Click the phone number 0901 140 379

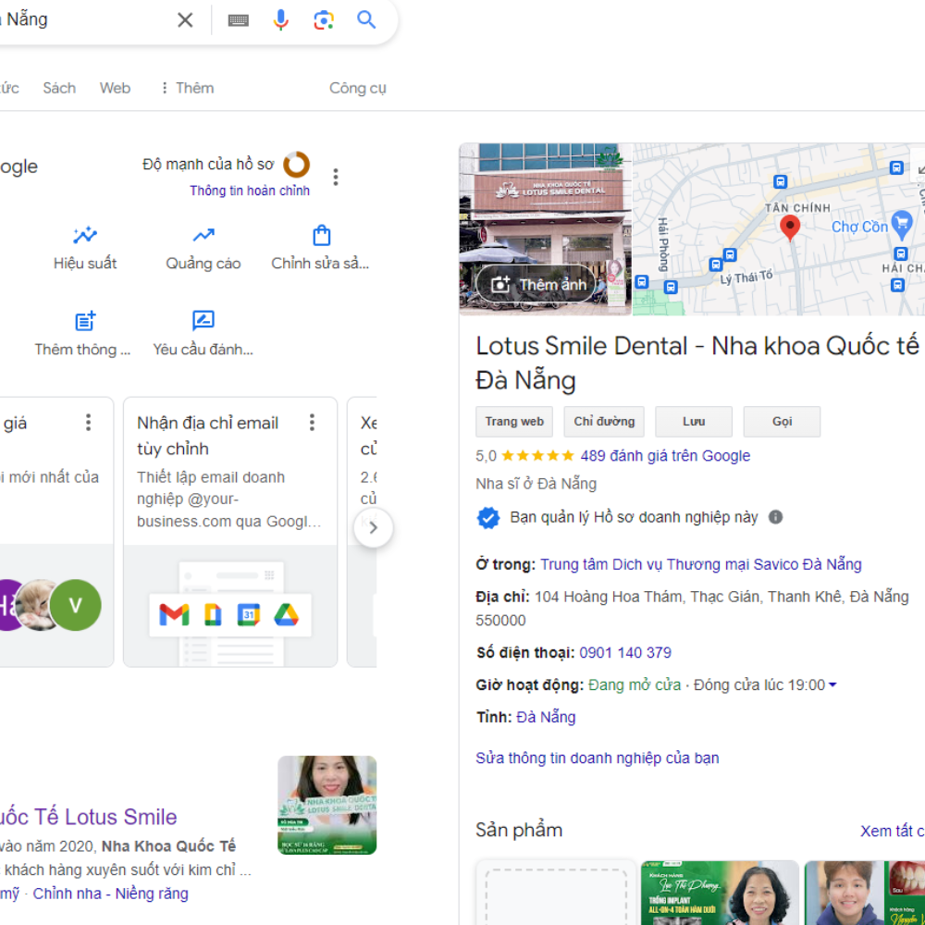tap(625, 652)
